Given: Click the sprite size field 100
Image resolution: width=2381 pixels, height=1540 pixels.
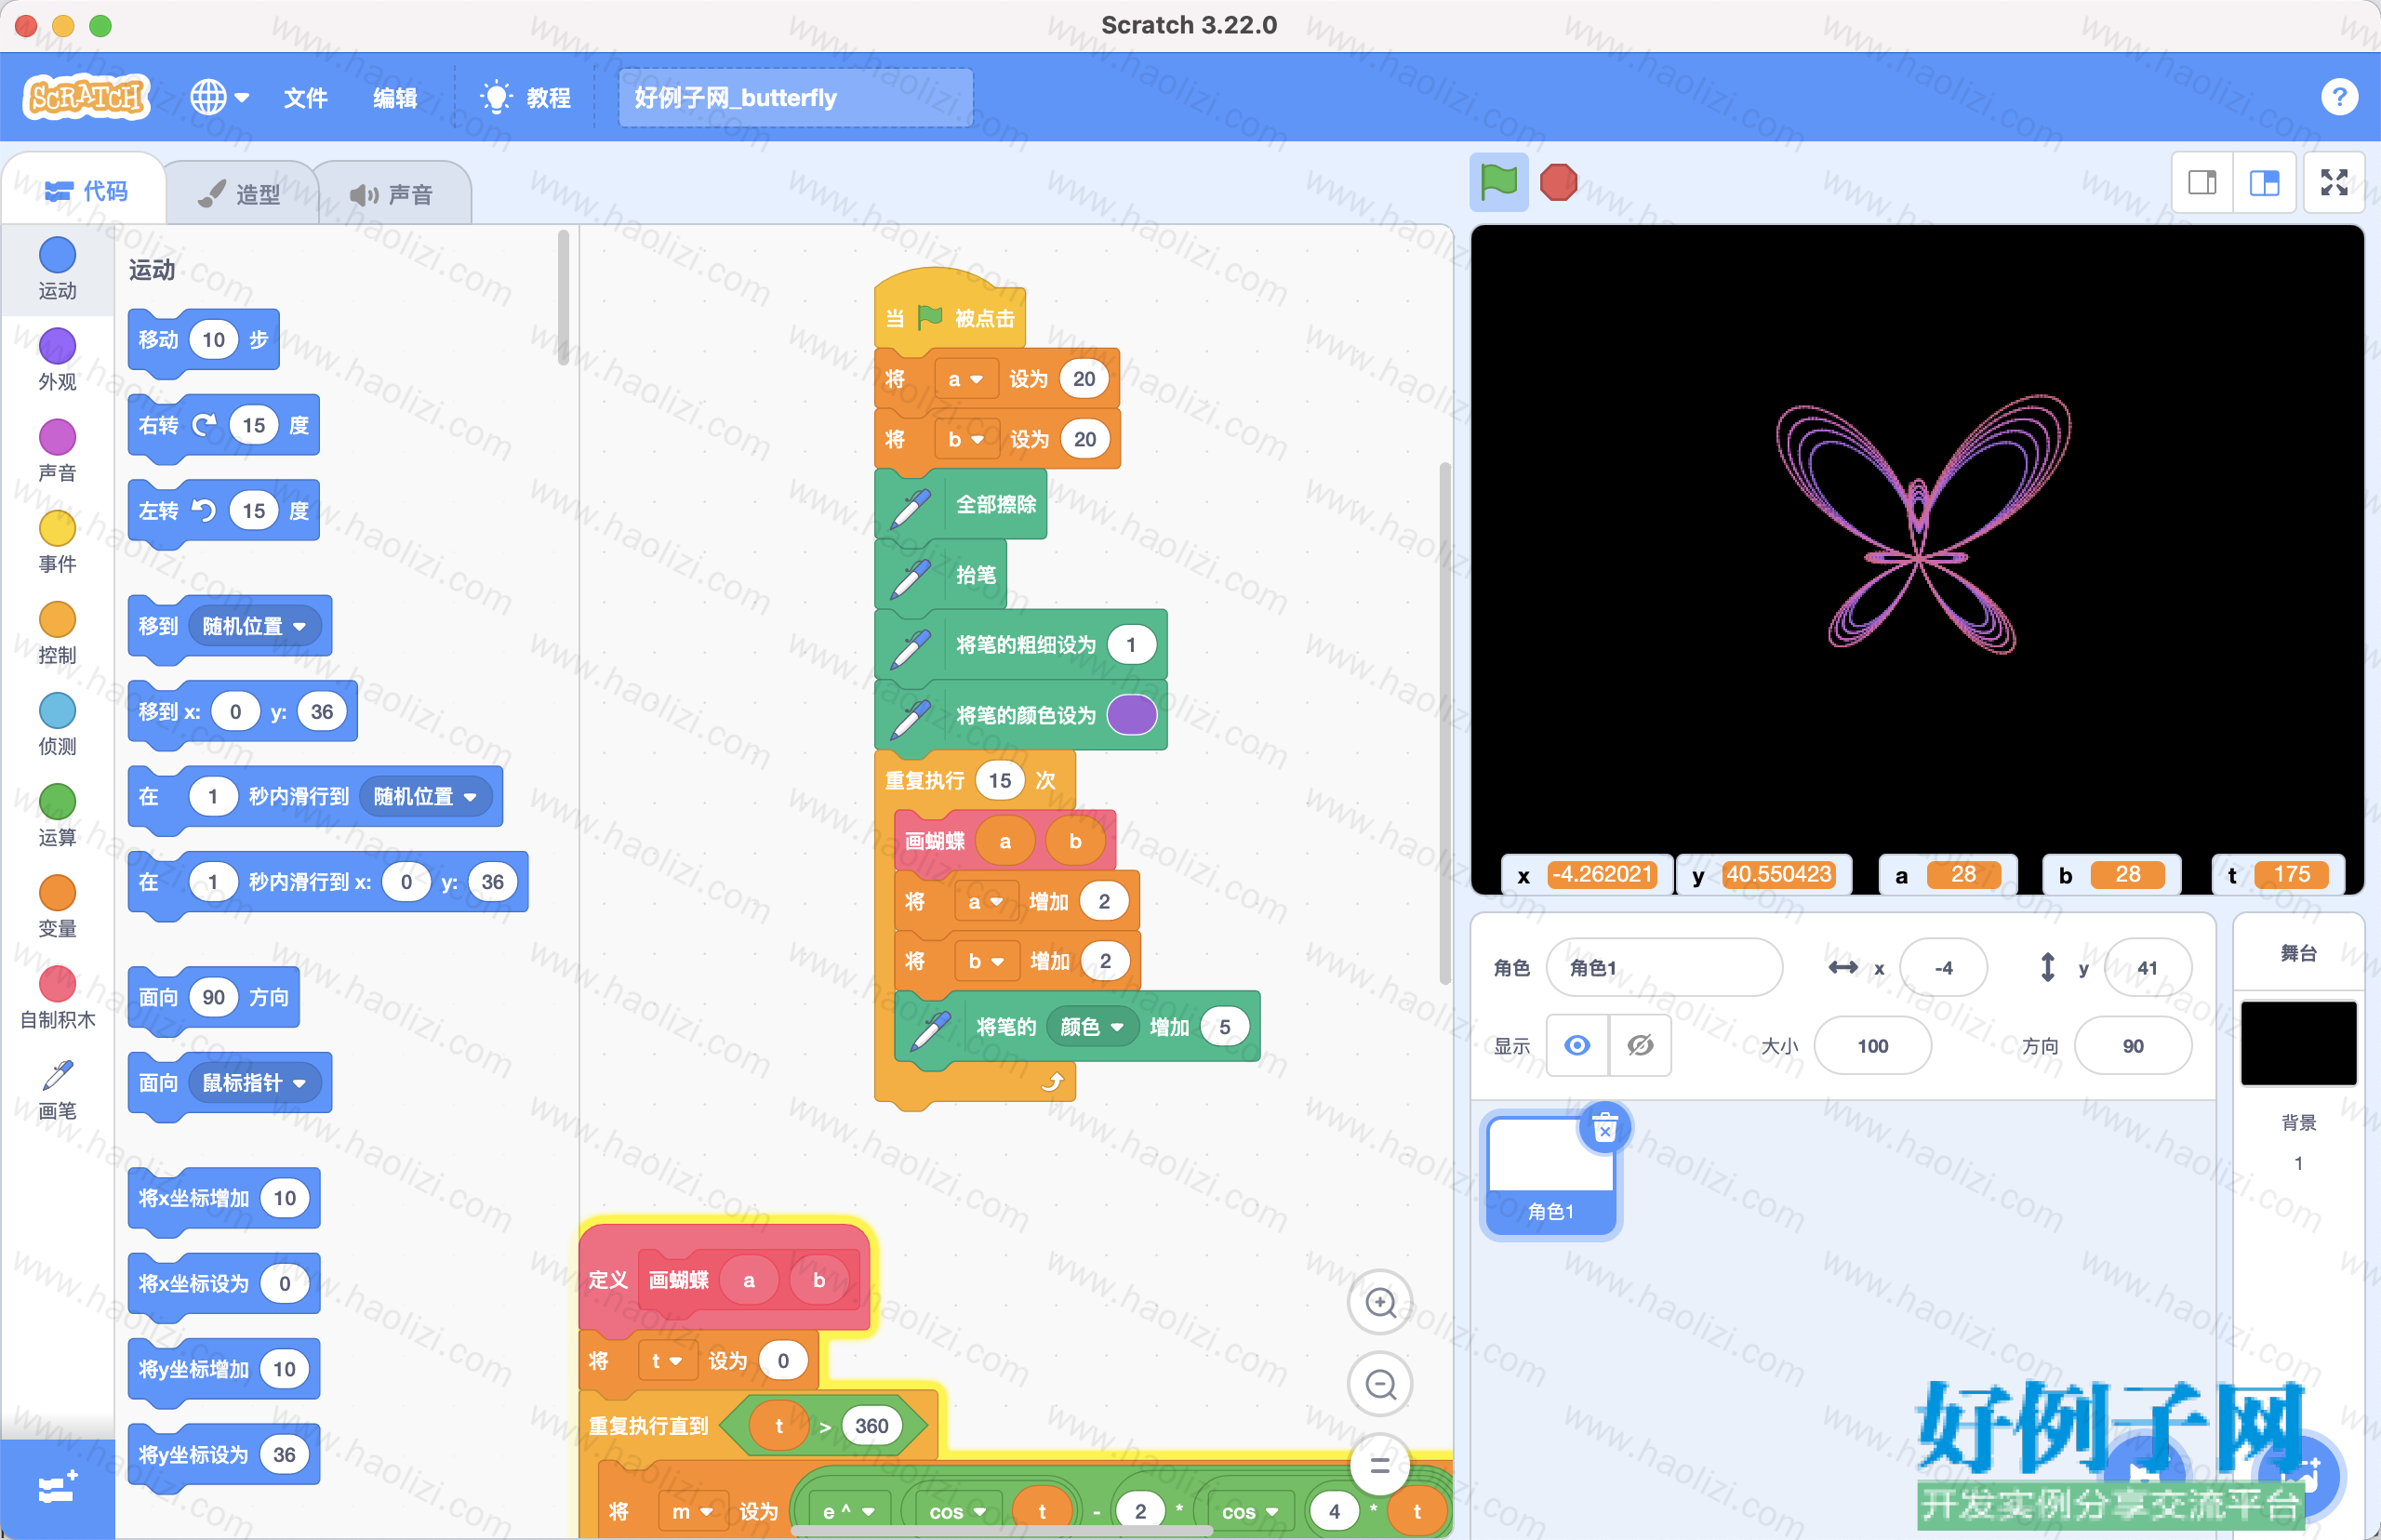Looking at the screenshot, I should click(1872, 1045).
